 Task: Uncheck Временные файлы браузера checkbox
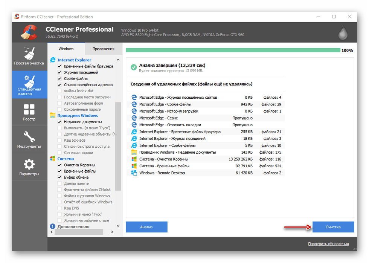pyautogui.click(x=59, y=66)
